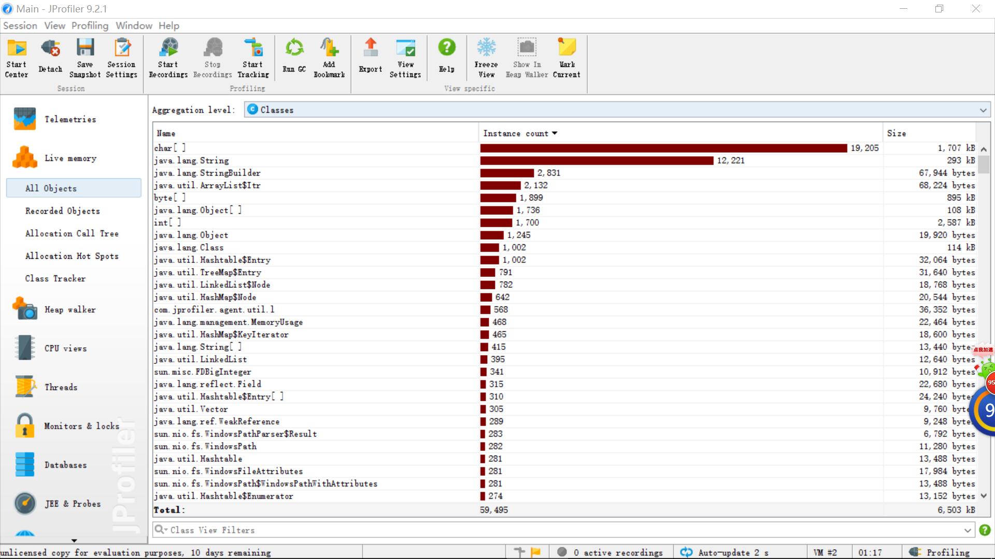Click the search magnifier in Class View Filters
The image size is (995, 559).
(160, 529)
